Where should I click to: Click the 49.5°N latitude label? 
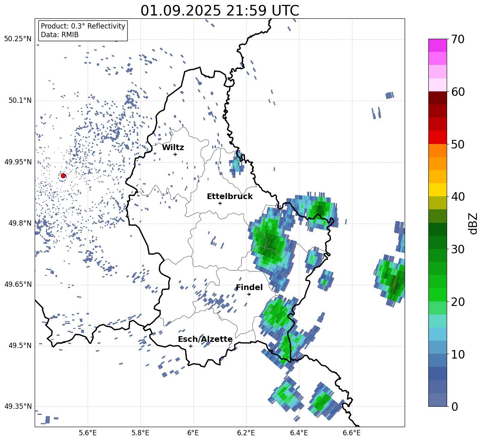coord(20,346)
